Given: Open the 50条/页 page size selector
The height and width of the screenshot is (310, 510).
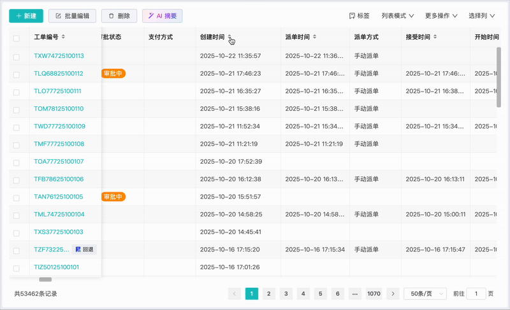Looking at the screenshot, I should coord(425,293).
